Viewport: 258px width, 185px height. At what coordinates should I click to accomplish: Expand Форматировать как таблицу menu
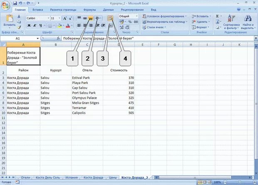165,22
